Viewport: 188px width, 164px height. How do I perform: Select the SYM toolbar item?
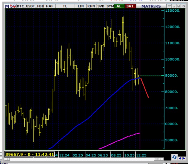coord(110,6)
